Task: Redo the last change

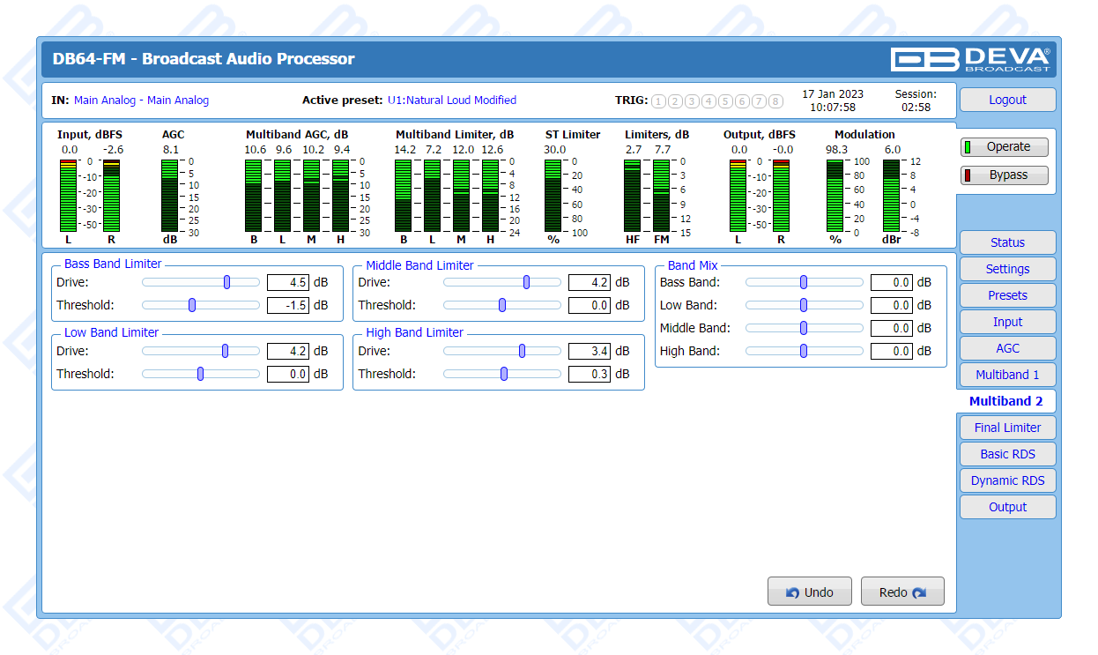Action: click(902, 592)
